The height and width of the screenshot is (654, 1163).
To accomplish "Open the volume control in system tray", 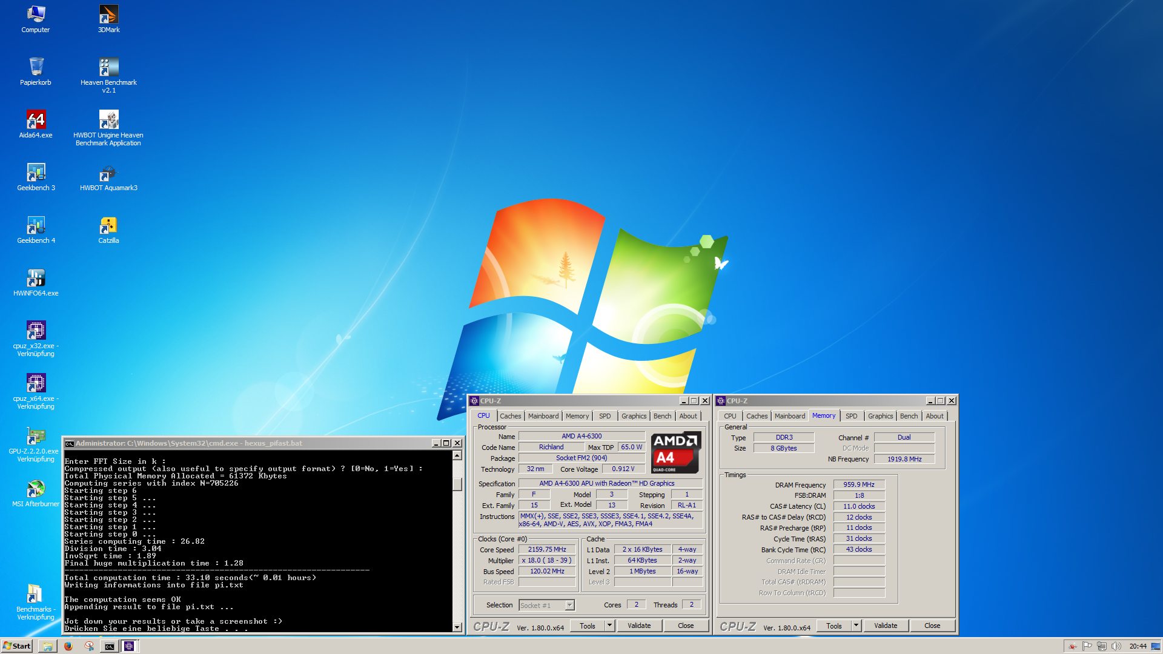I will click(1116, 646).
